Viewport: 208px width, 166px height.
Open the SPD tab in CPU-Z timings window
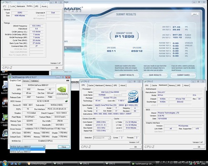point(37,6)
